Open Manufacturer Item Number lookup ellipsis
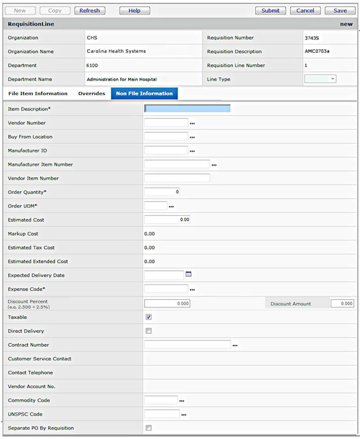The width and height of the screenshot is (360, 439). (x=214, y=165)
